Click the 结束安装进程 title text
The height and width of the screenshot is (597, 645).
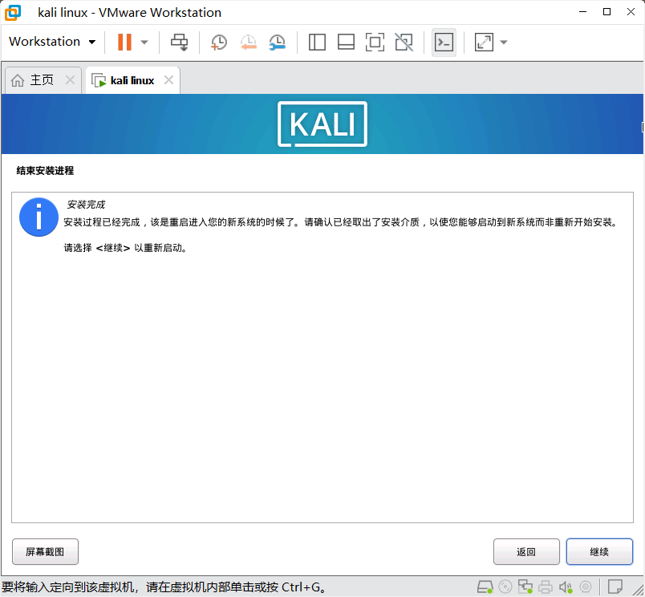pos(45,170)
